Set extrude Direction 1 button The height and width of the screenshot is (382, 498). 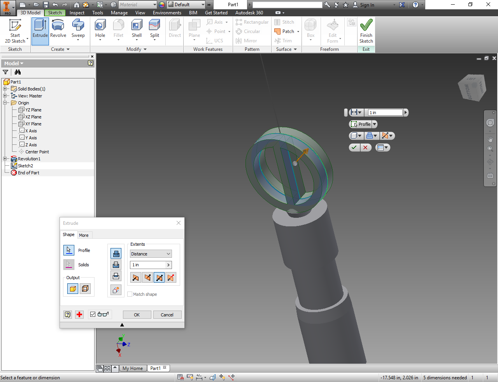(x=135, y=278)
